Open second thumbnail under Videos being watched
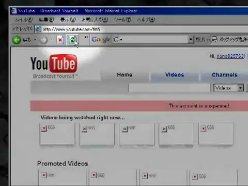This screenshot has width=248, height=186. pos(97,134)
